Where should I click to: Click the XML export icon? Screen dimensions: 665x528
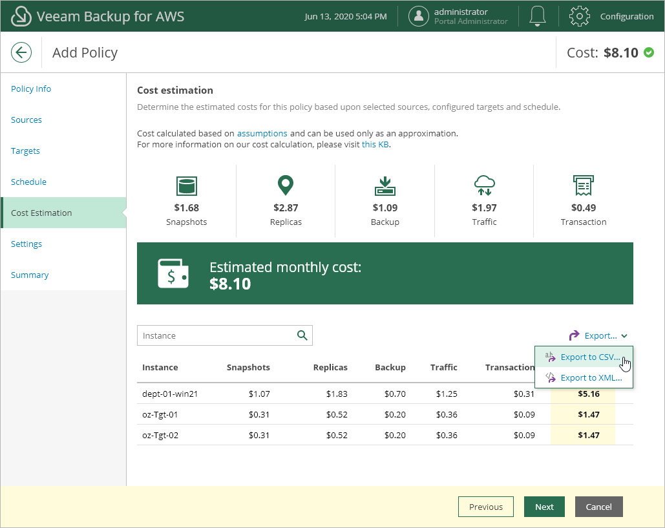[550, 377]
